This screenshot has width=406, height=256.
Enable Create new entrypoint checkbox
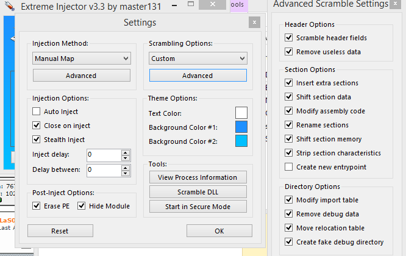(289, 166)
